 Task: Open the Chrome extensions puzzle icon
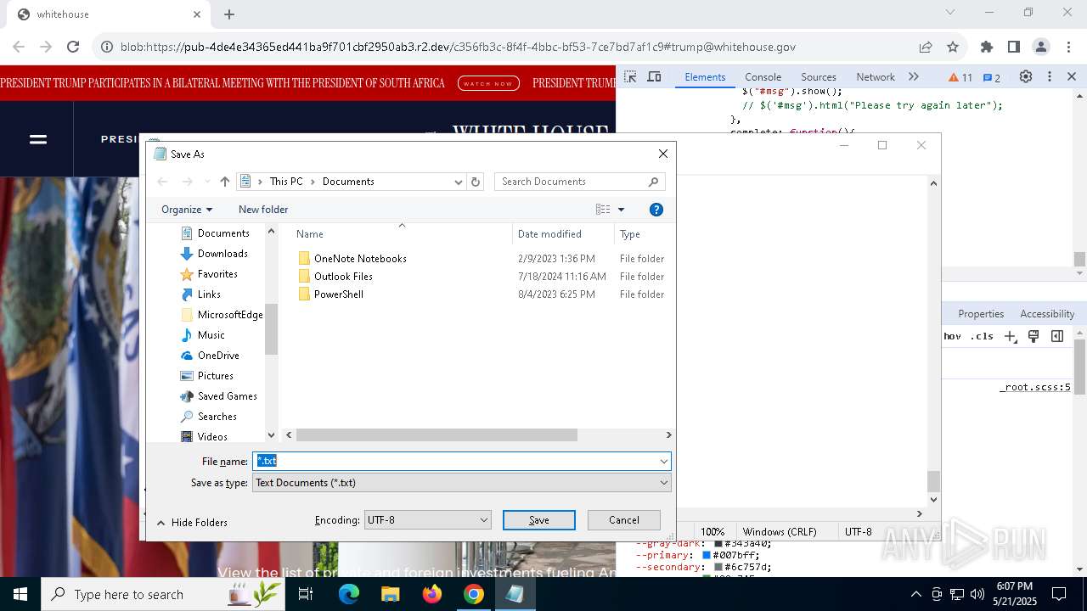(987, 48)
